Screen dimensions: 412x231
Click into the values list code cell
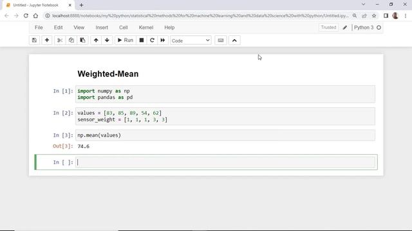pos(225,116)
